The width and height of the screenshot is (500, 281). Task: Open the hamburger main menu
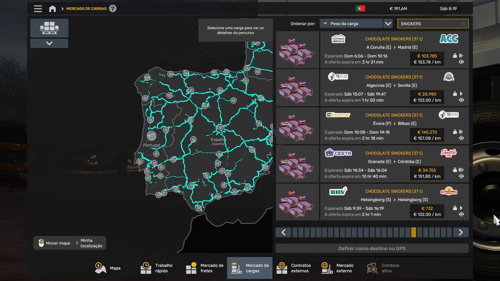point(38,9)
